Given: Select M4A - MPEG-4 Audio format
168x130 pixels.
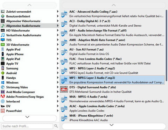Looking at the screenshot, I should (112, 99).
